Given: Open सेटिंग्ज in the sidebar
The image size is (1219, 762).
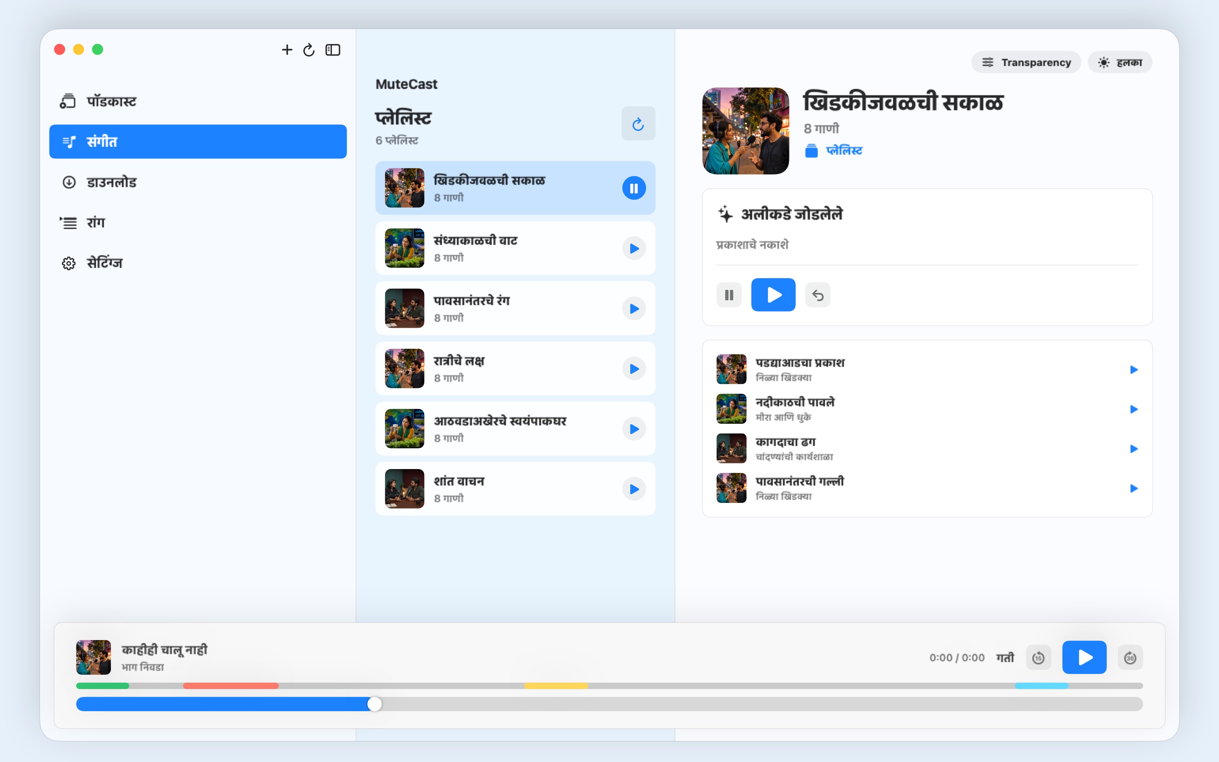Looking at the screenshot, I should click(198, 262).
